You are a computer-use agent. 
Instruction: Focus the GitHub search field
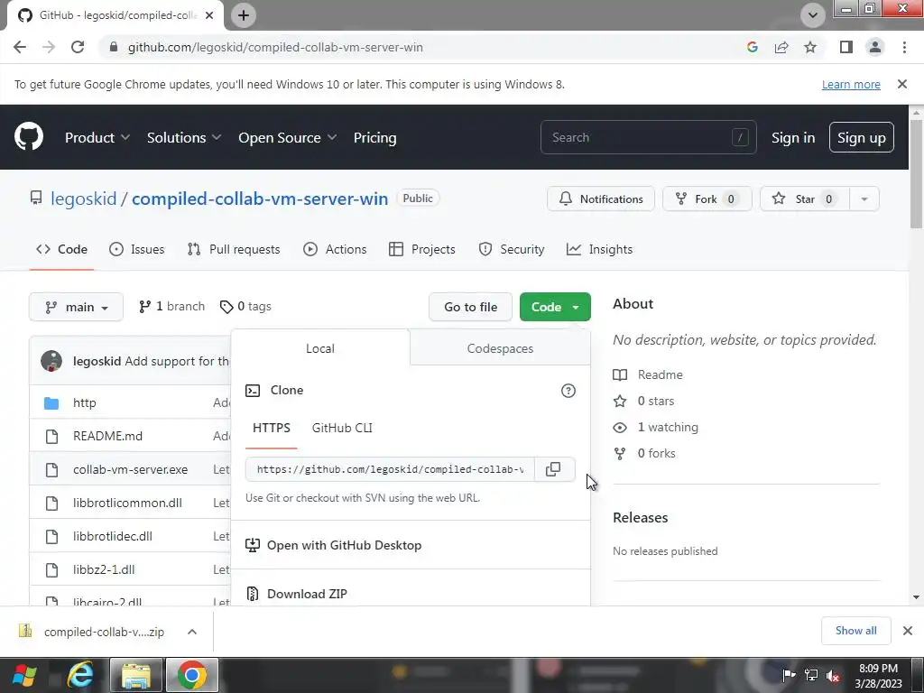648,137
